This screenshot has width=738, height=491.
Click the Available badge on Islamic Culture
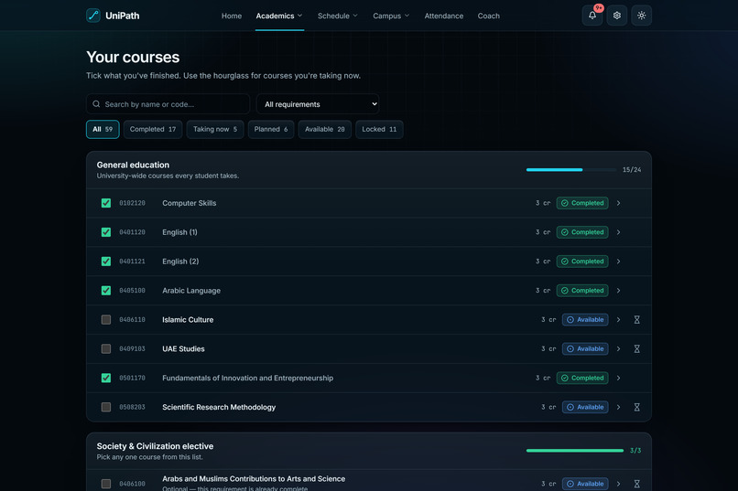[x=585, y=319]
